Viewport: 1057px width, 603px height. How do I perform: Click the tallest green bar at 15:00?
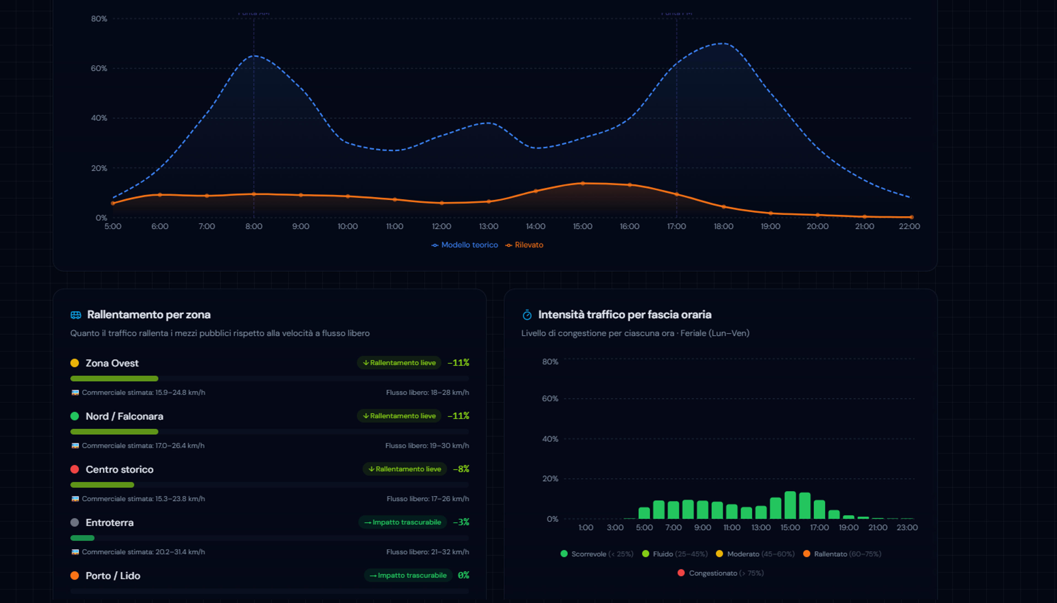pyautogui.click(x=791, y=505)
